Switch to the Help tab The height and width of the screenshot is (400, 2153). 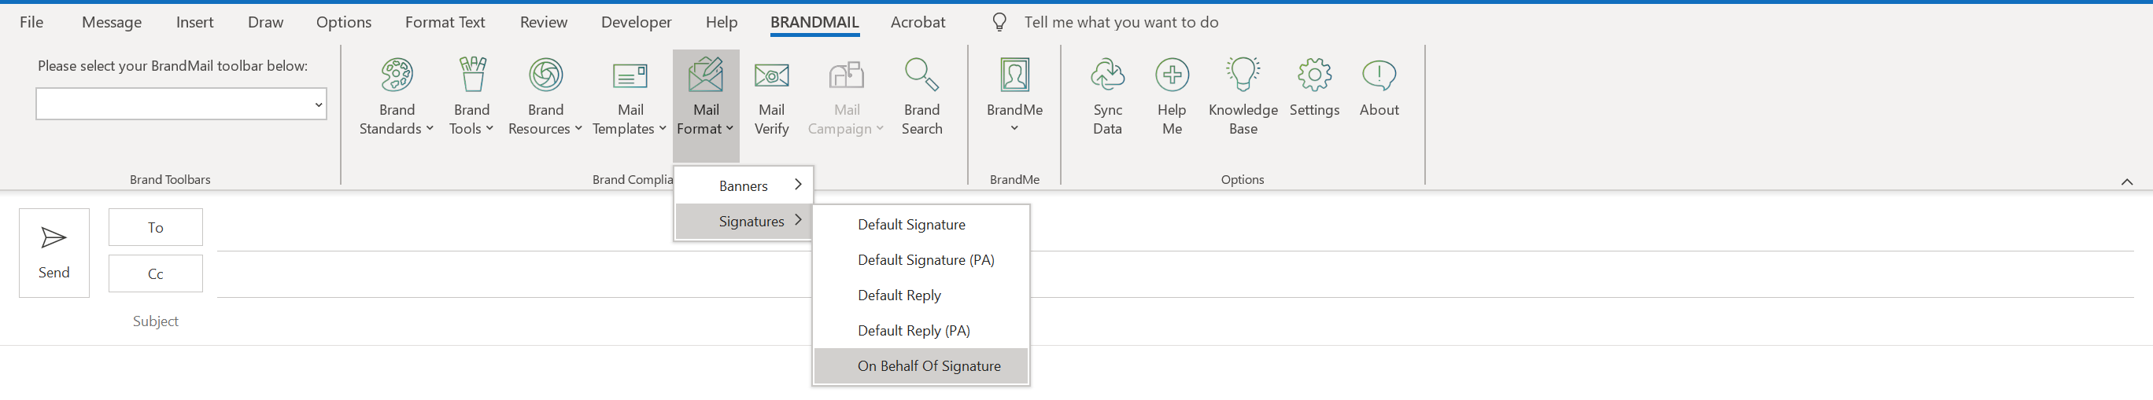[x=722, y=23]
